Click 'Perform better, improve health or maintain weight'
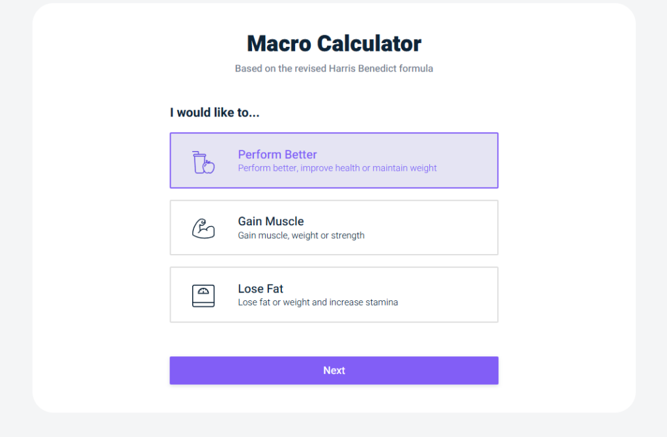This screenshot has width=667, height=437. (x=336, y=168)
